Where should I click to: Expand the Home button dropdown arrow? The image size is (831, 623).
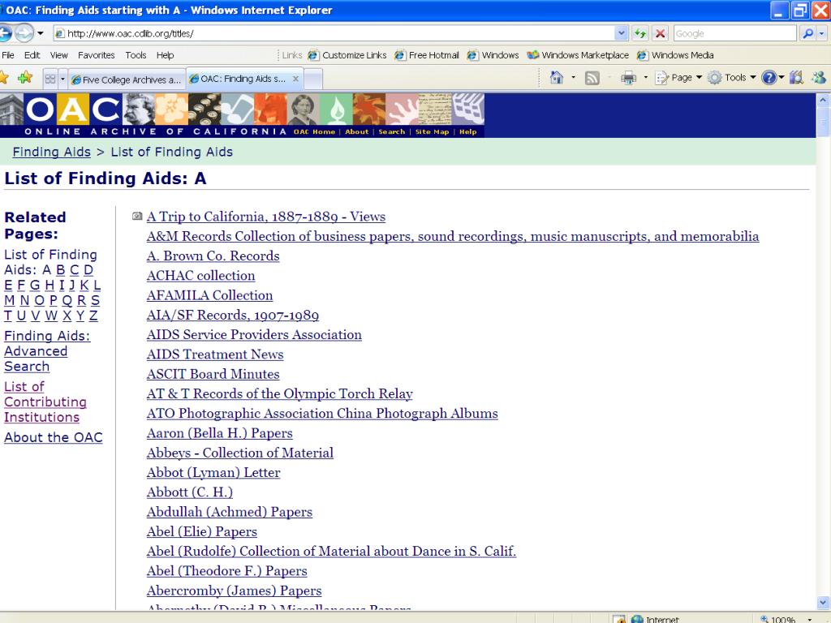[574, 77]
